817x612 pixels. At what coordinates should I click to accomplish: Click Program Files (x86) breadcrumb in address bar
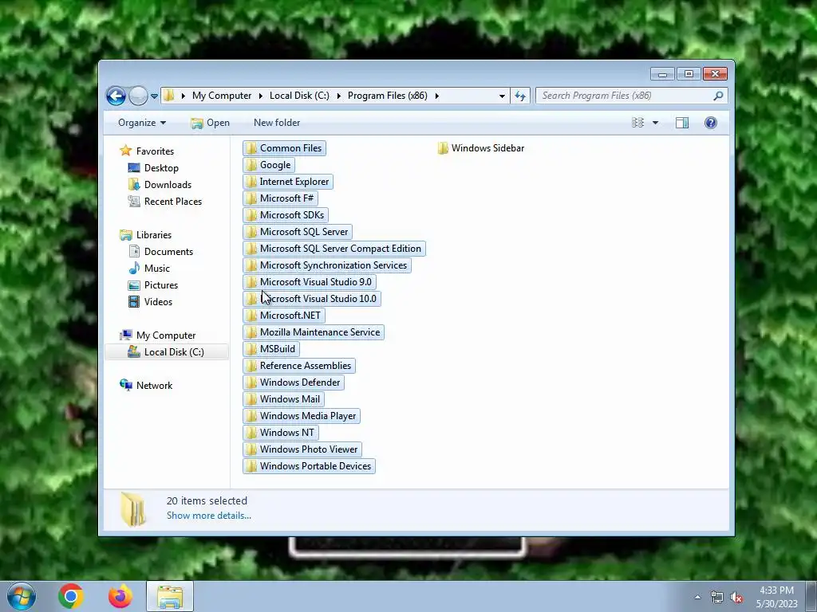pyautogui.click(x=388, y=96)
